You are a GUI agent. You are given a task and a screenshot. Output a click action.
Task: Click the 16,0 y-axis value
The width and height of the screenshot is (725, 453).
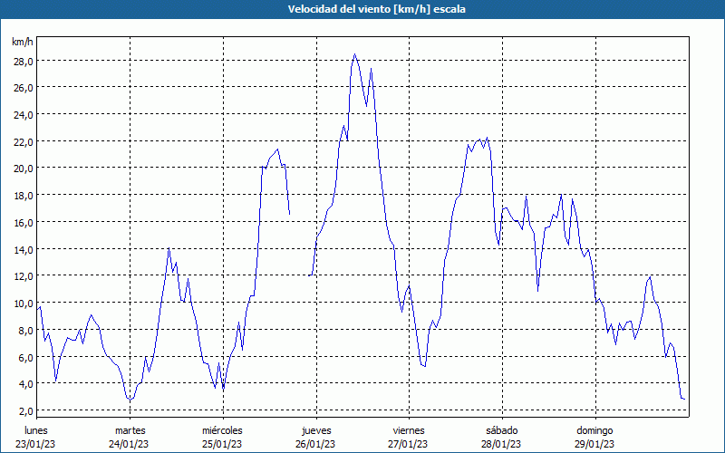coord(23,222)
